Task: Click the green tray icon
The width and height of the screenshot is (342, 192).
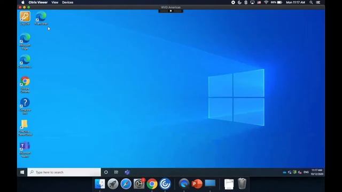Action: (294, 172)
